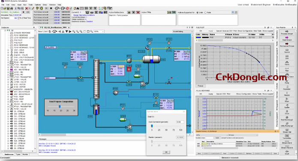The image size is (298, 161).
Task: Click the Set Speed spinner arrows
Action: [18, 18]
